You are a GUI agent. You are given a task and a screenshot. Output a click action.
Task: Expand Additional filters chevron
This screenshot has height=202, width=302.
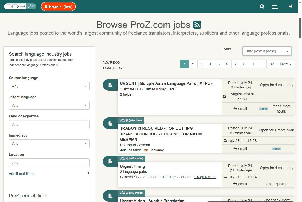click(x=88, y=173)
